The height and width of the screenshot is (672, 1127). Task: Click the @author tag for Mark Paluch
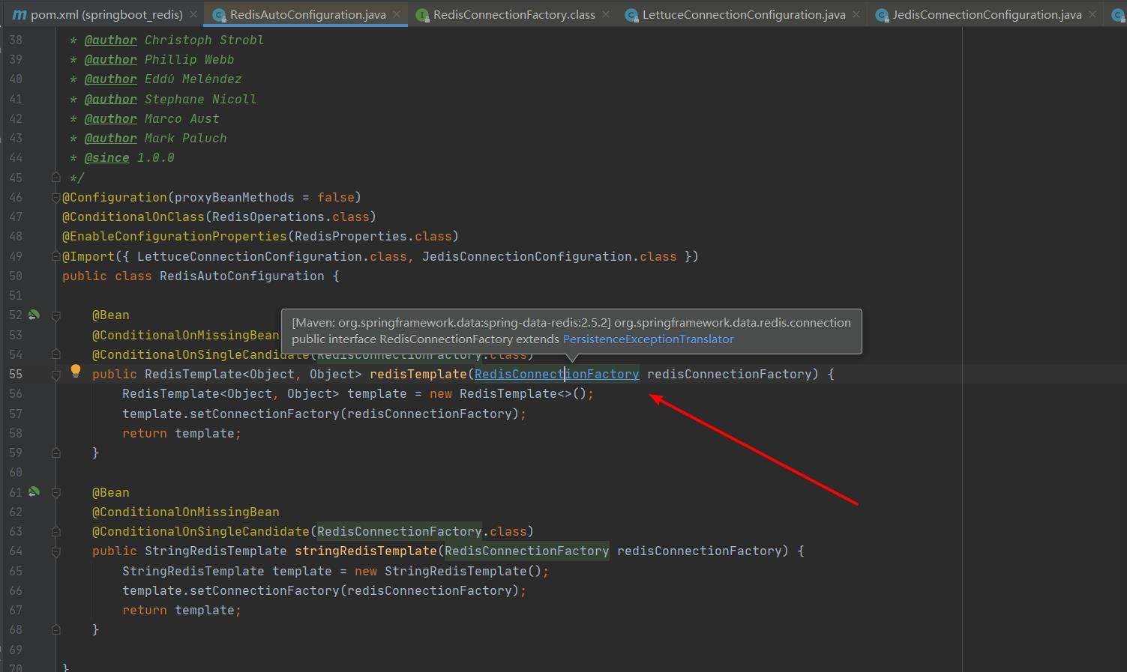[x=110, y=138]
